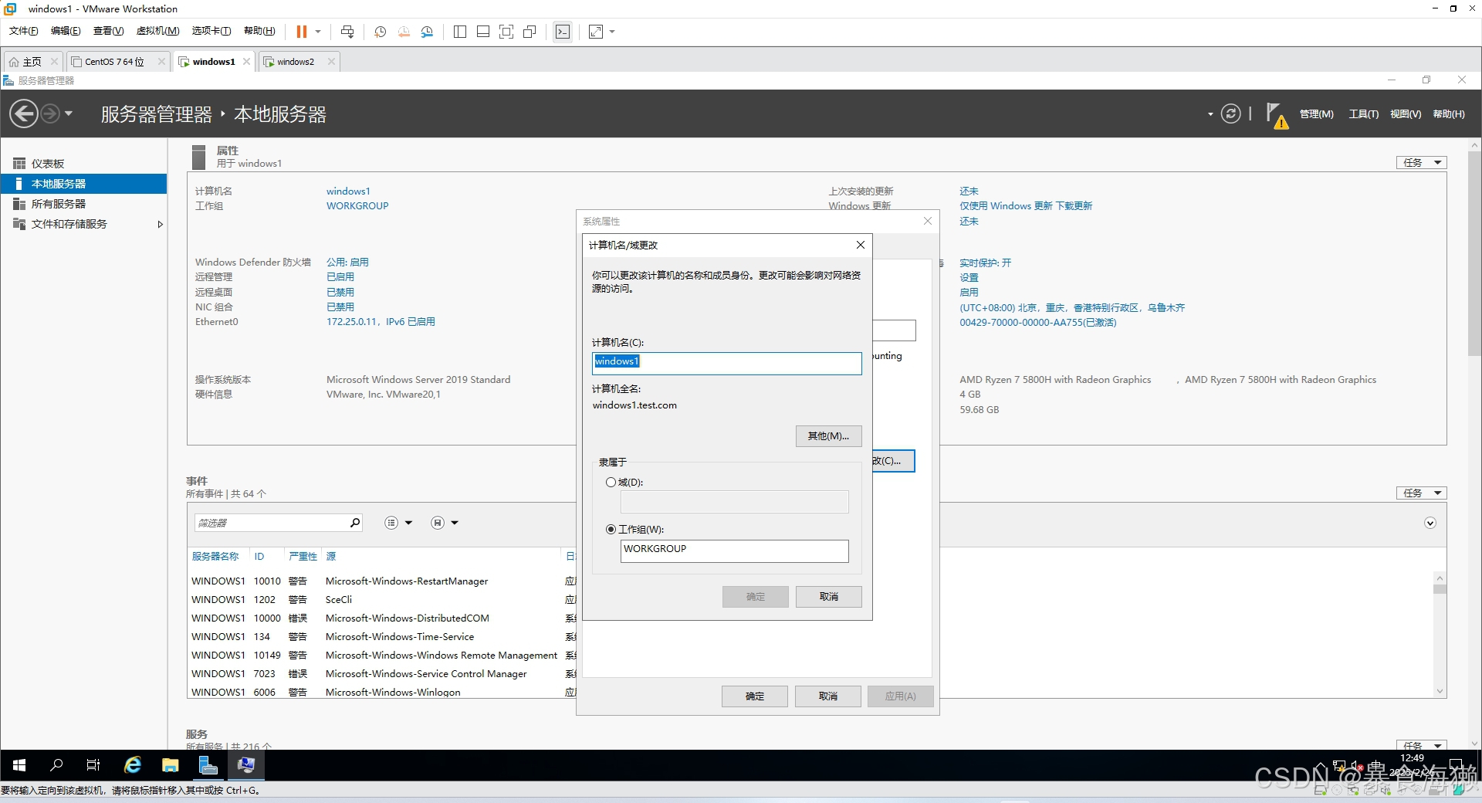Open File Explorer from the taskbar
This screenshot has width=1482, height=803.
coord(171,765)
